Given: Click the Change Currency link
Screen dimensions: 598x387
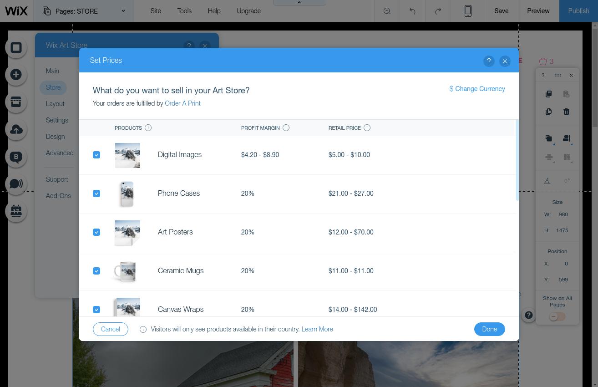Looking at the screenshot, I should point(477,89).
